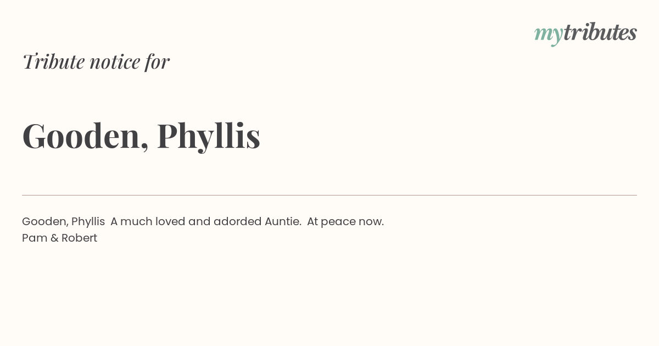659x346 pixels.
Task: Click the name "Pam" in the signature
Action: click(x=32, y=238)
